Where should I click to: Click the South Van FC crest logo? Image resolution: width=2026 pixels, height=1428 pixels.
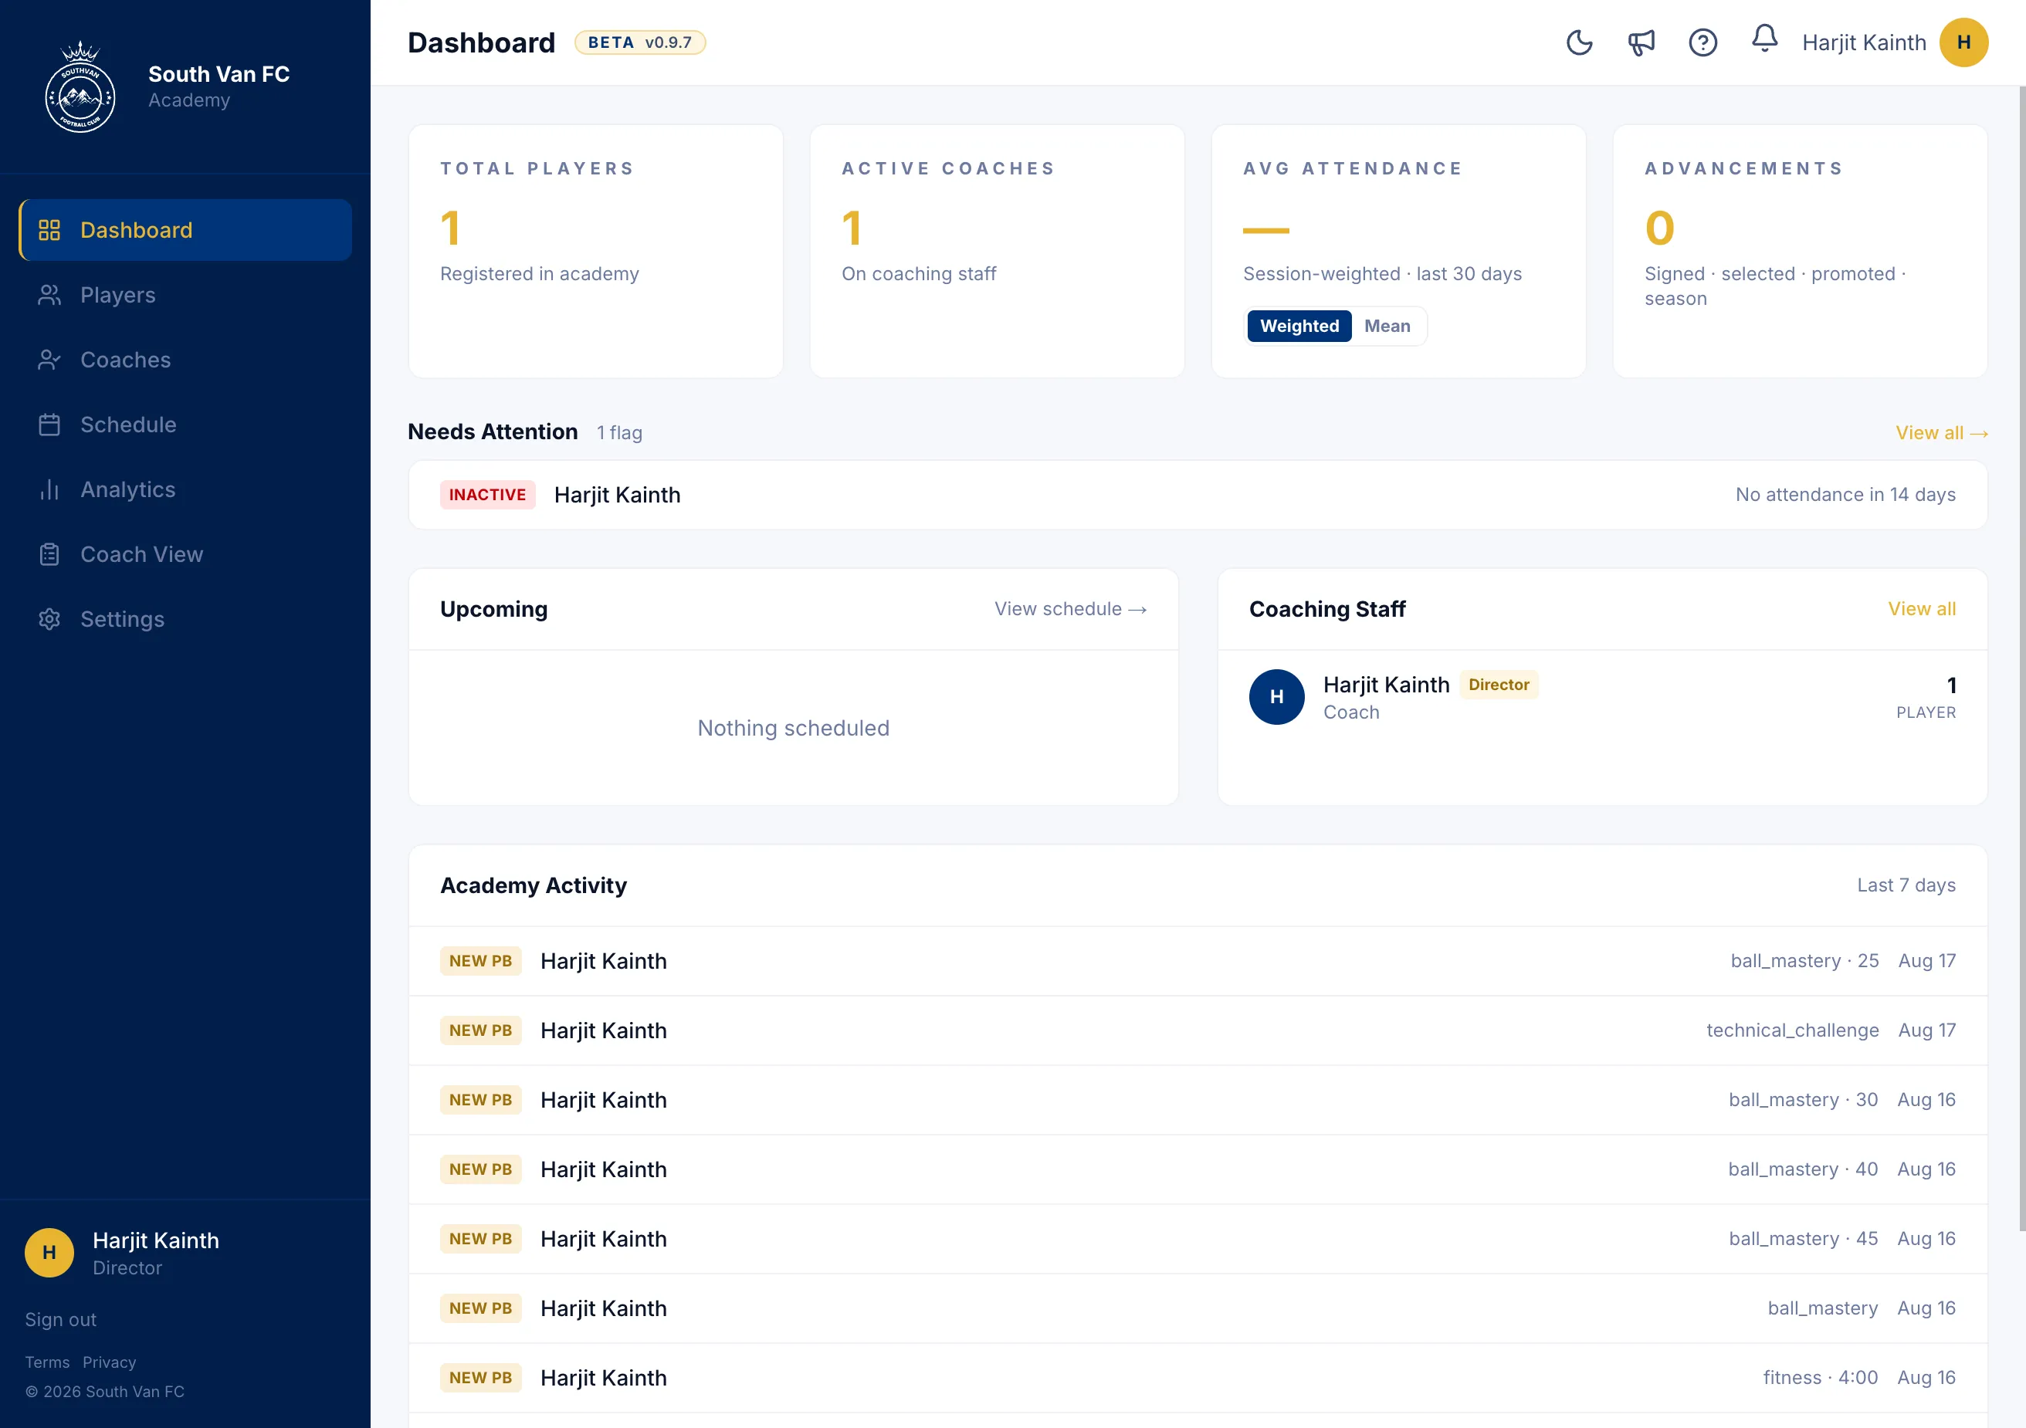click(80, 86)
